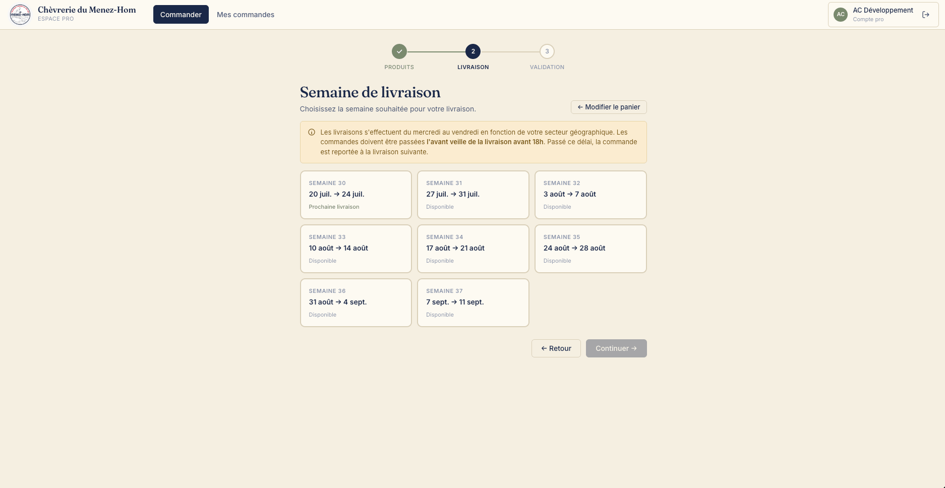Screen dimensions: 945x488
Task: Open the Commander tab
Action: 181,15
